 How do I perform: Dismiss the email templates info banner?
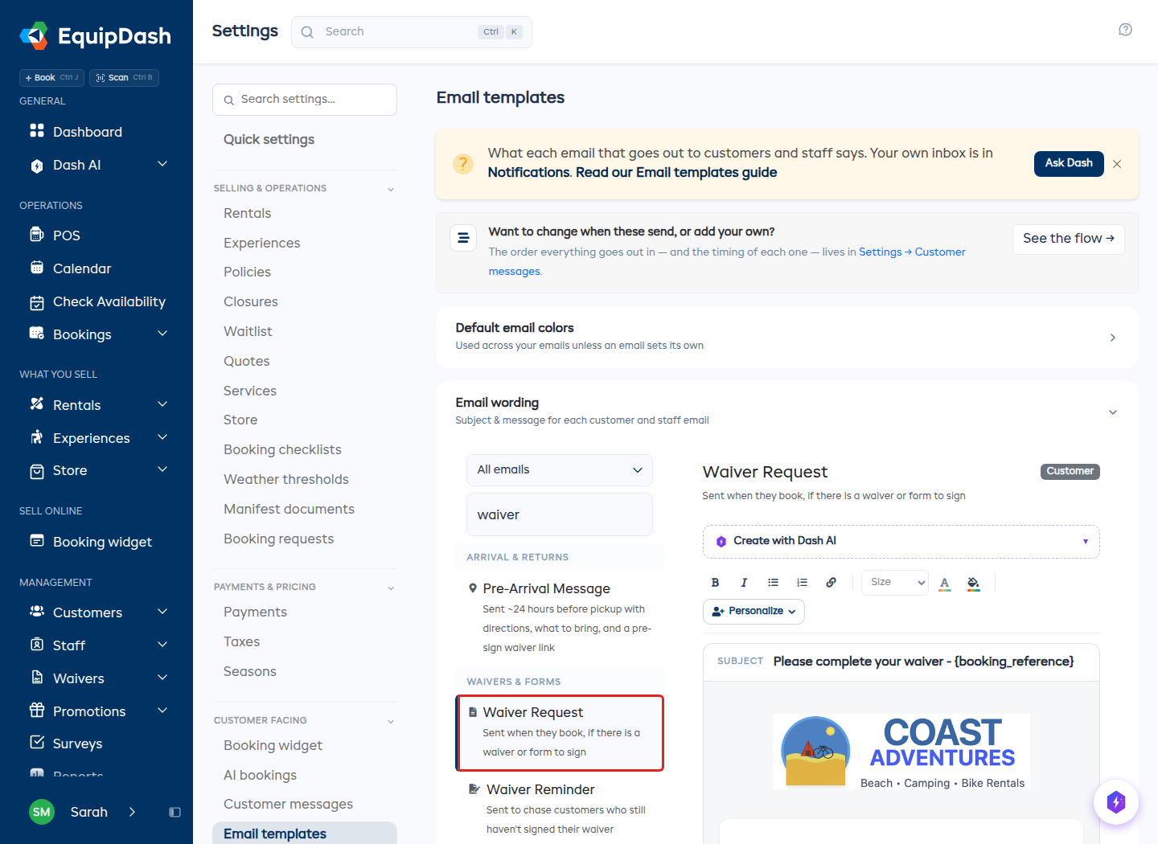[x=1117, y=164]
